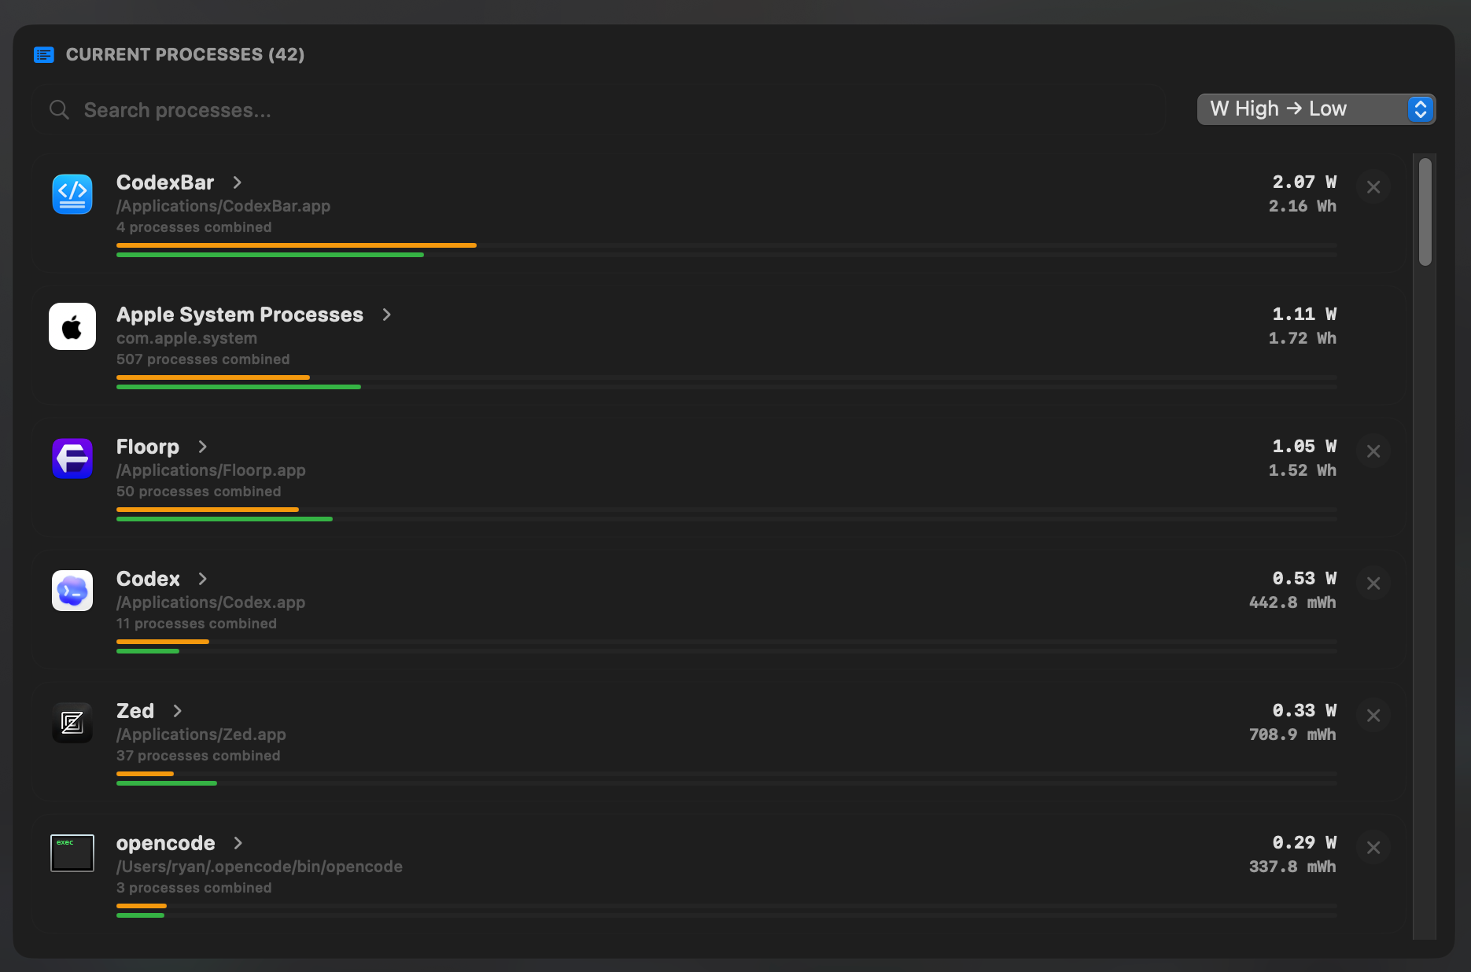Image resolution: width=1471 pixels, height=972 pixels.
Task: Click the Zed editor icon
Action: [x=72, y=723]
